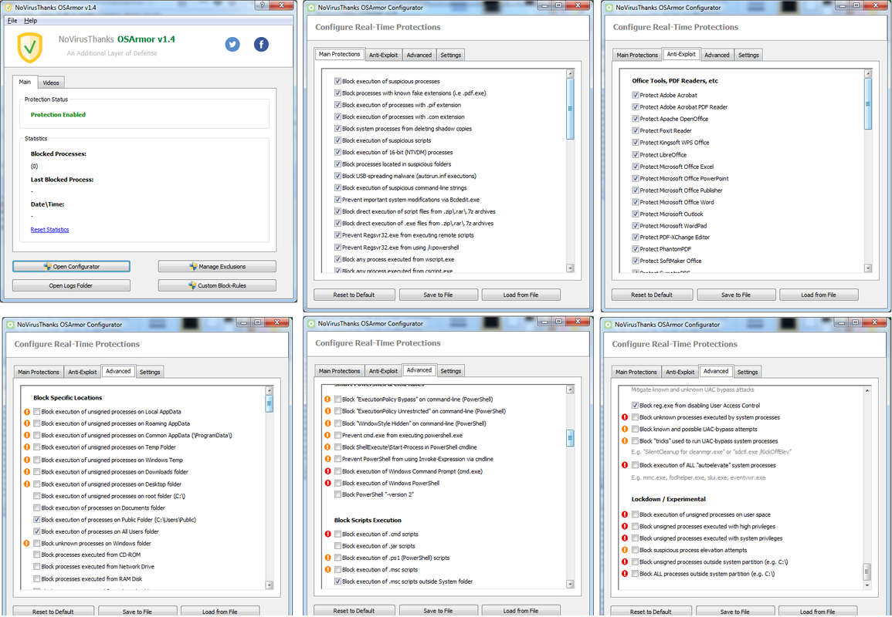Click scrollbar thumb in Lockdown / Experimental list
This screenshot has width=892, height=617.
tap(867, 570)
